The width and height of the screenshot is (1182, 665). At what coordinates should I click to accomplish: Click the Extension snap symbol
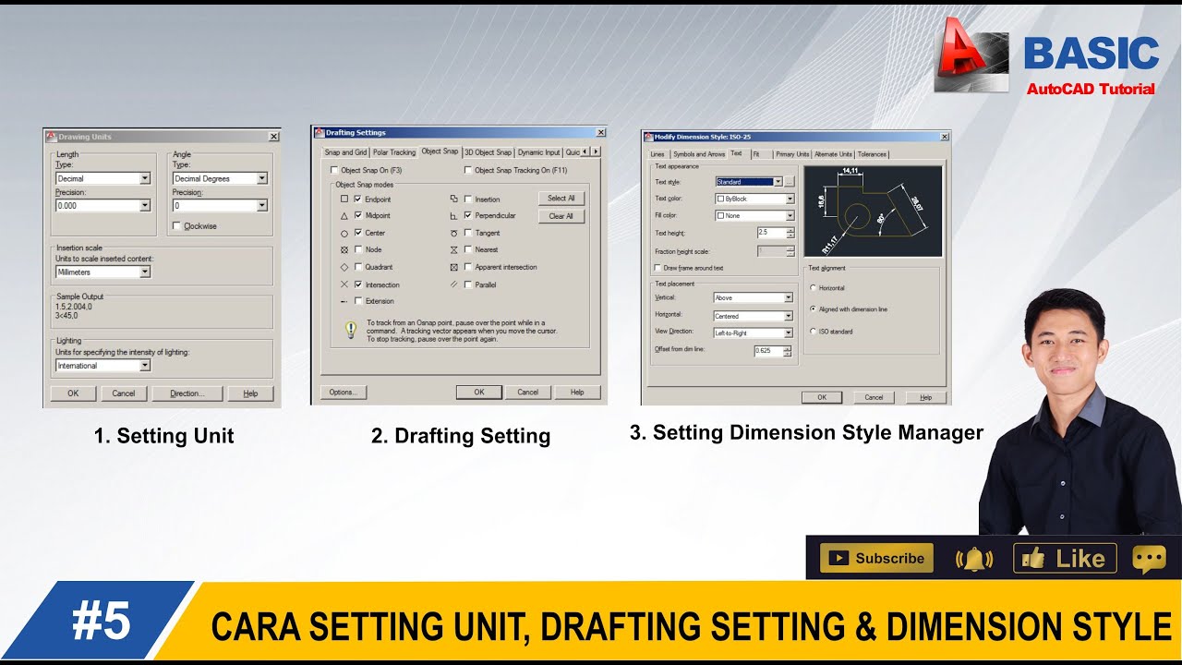coord(344,301)
